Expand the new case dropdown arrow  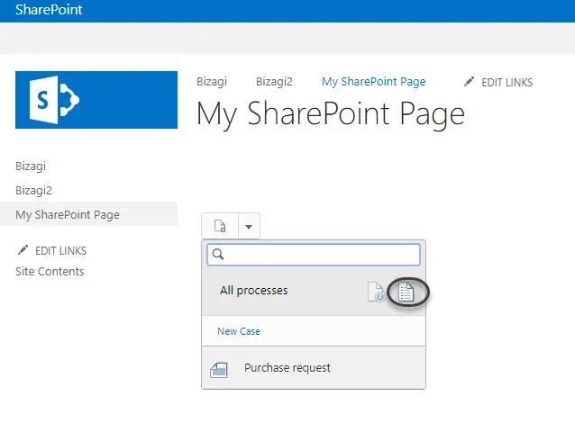pyautogui.click(x=249, y=227)
